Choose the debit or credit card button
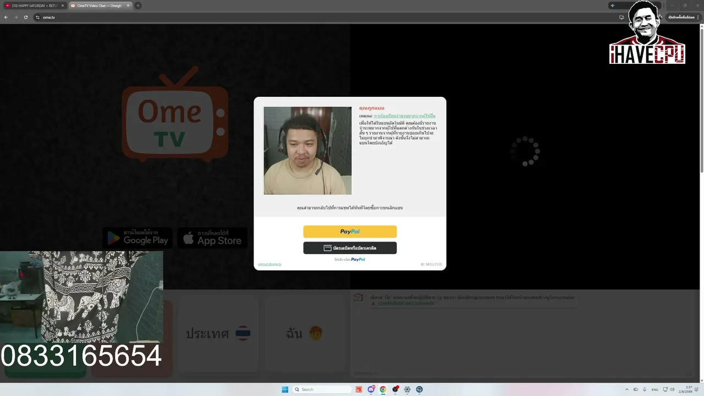Viewport: 704px width, 396px height. [x=350, y=248]
